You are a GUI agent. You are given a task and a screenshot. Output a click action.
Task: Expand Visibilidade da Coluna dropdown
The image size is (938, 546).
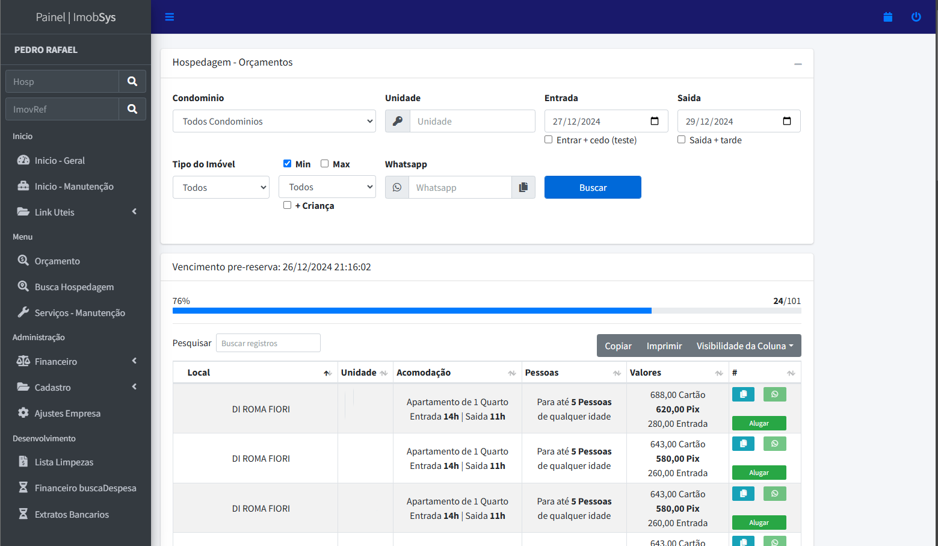(744, 346)
